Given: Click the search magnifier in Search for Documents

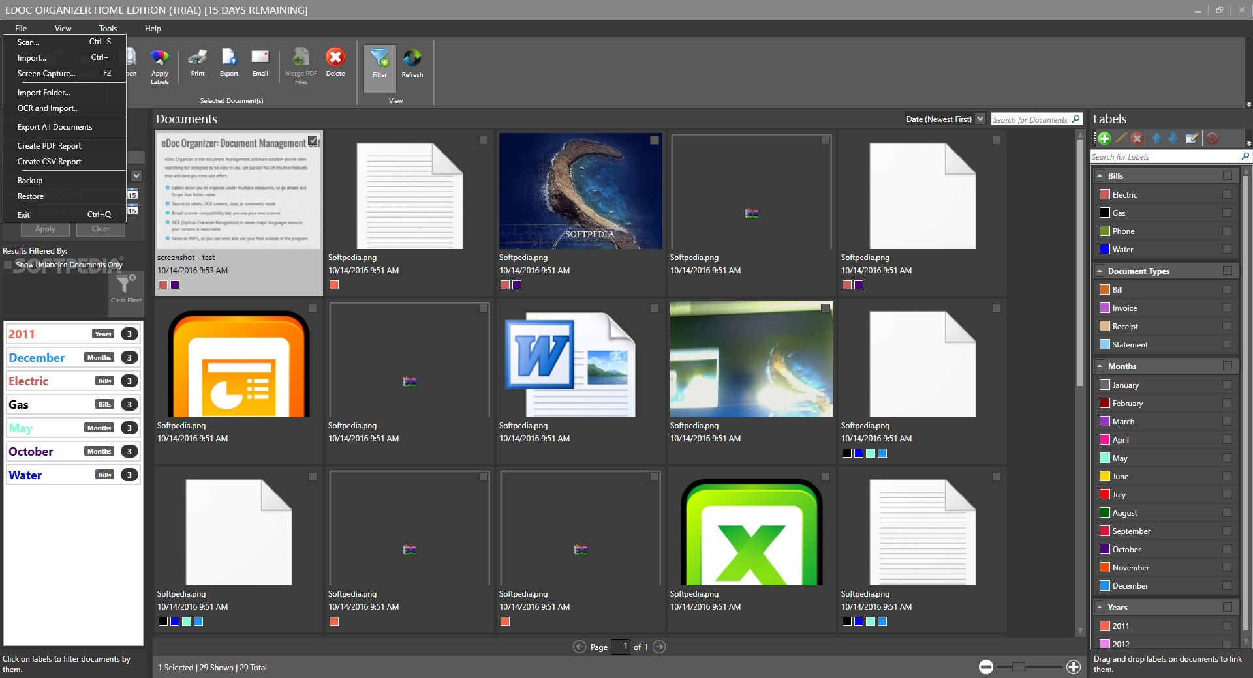Looking at the screenshot, I should (1076, 119).
